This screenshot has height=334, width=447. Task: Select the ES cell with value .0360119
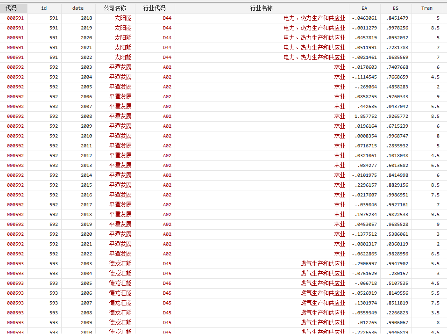click(x=397, y=244)
